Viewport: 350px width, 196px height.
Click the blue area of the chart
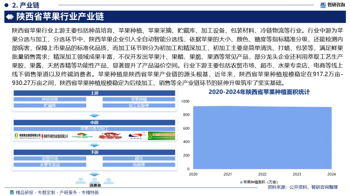coord(262,138)
